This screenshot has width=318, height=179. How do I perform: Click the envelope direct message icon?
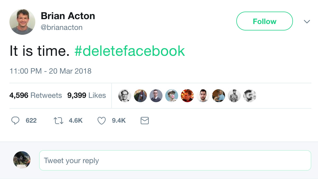coord(145,121)
